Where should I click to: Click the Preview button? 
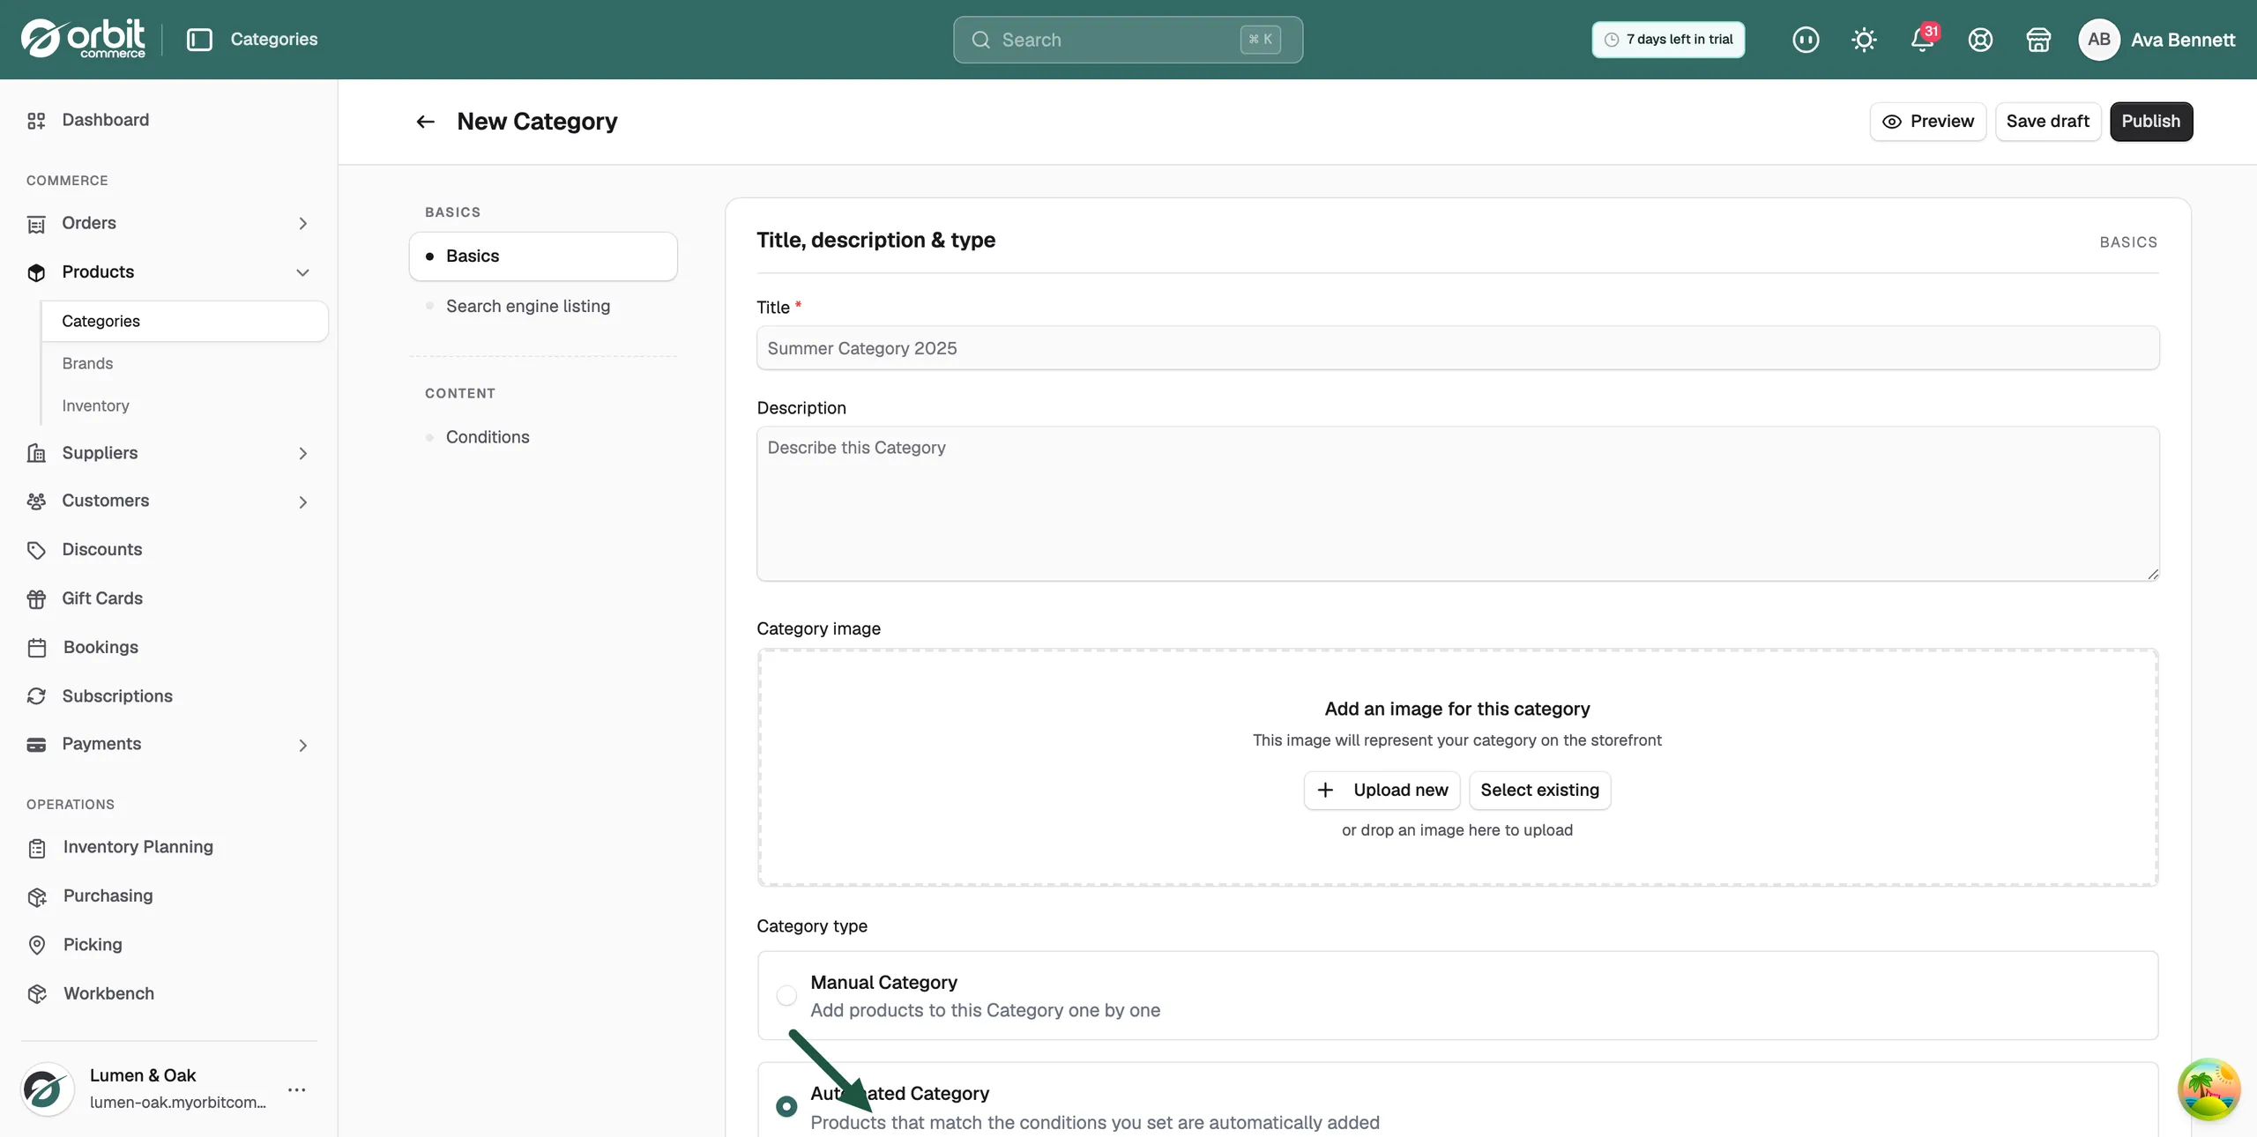(1928, 122)
